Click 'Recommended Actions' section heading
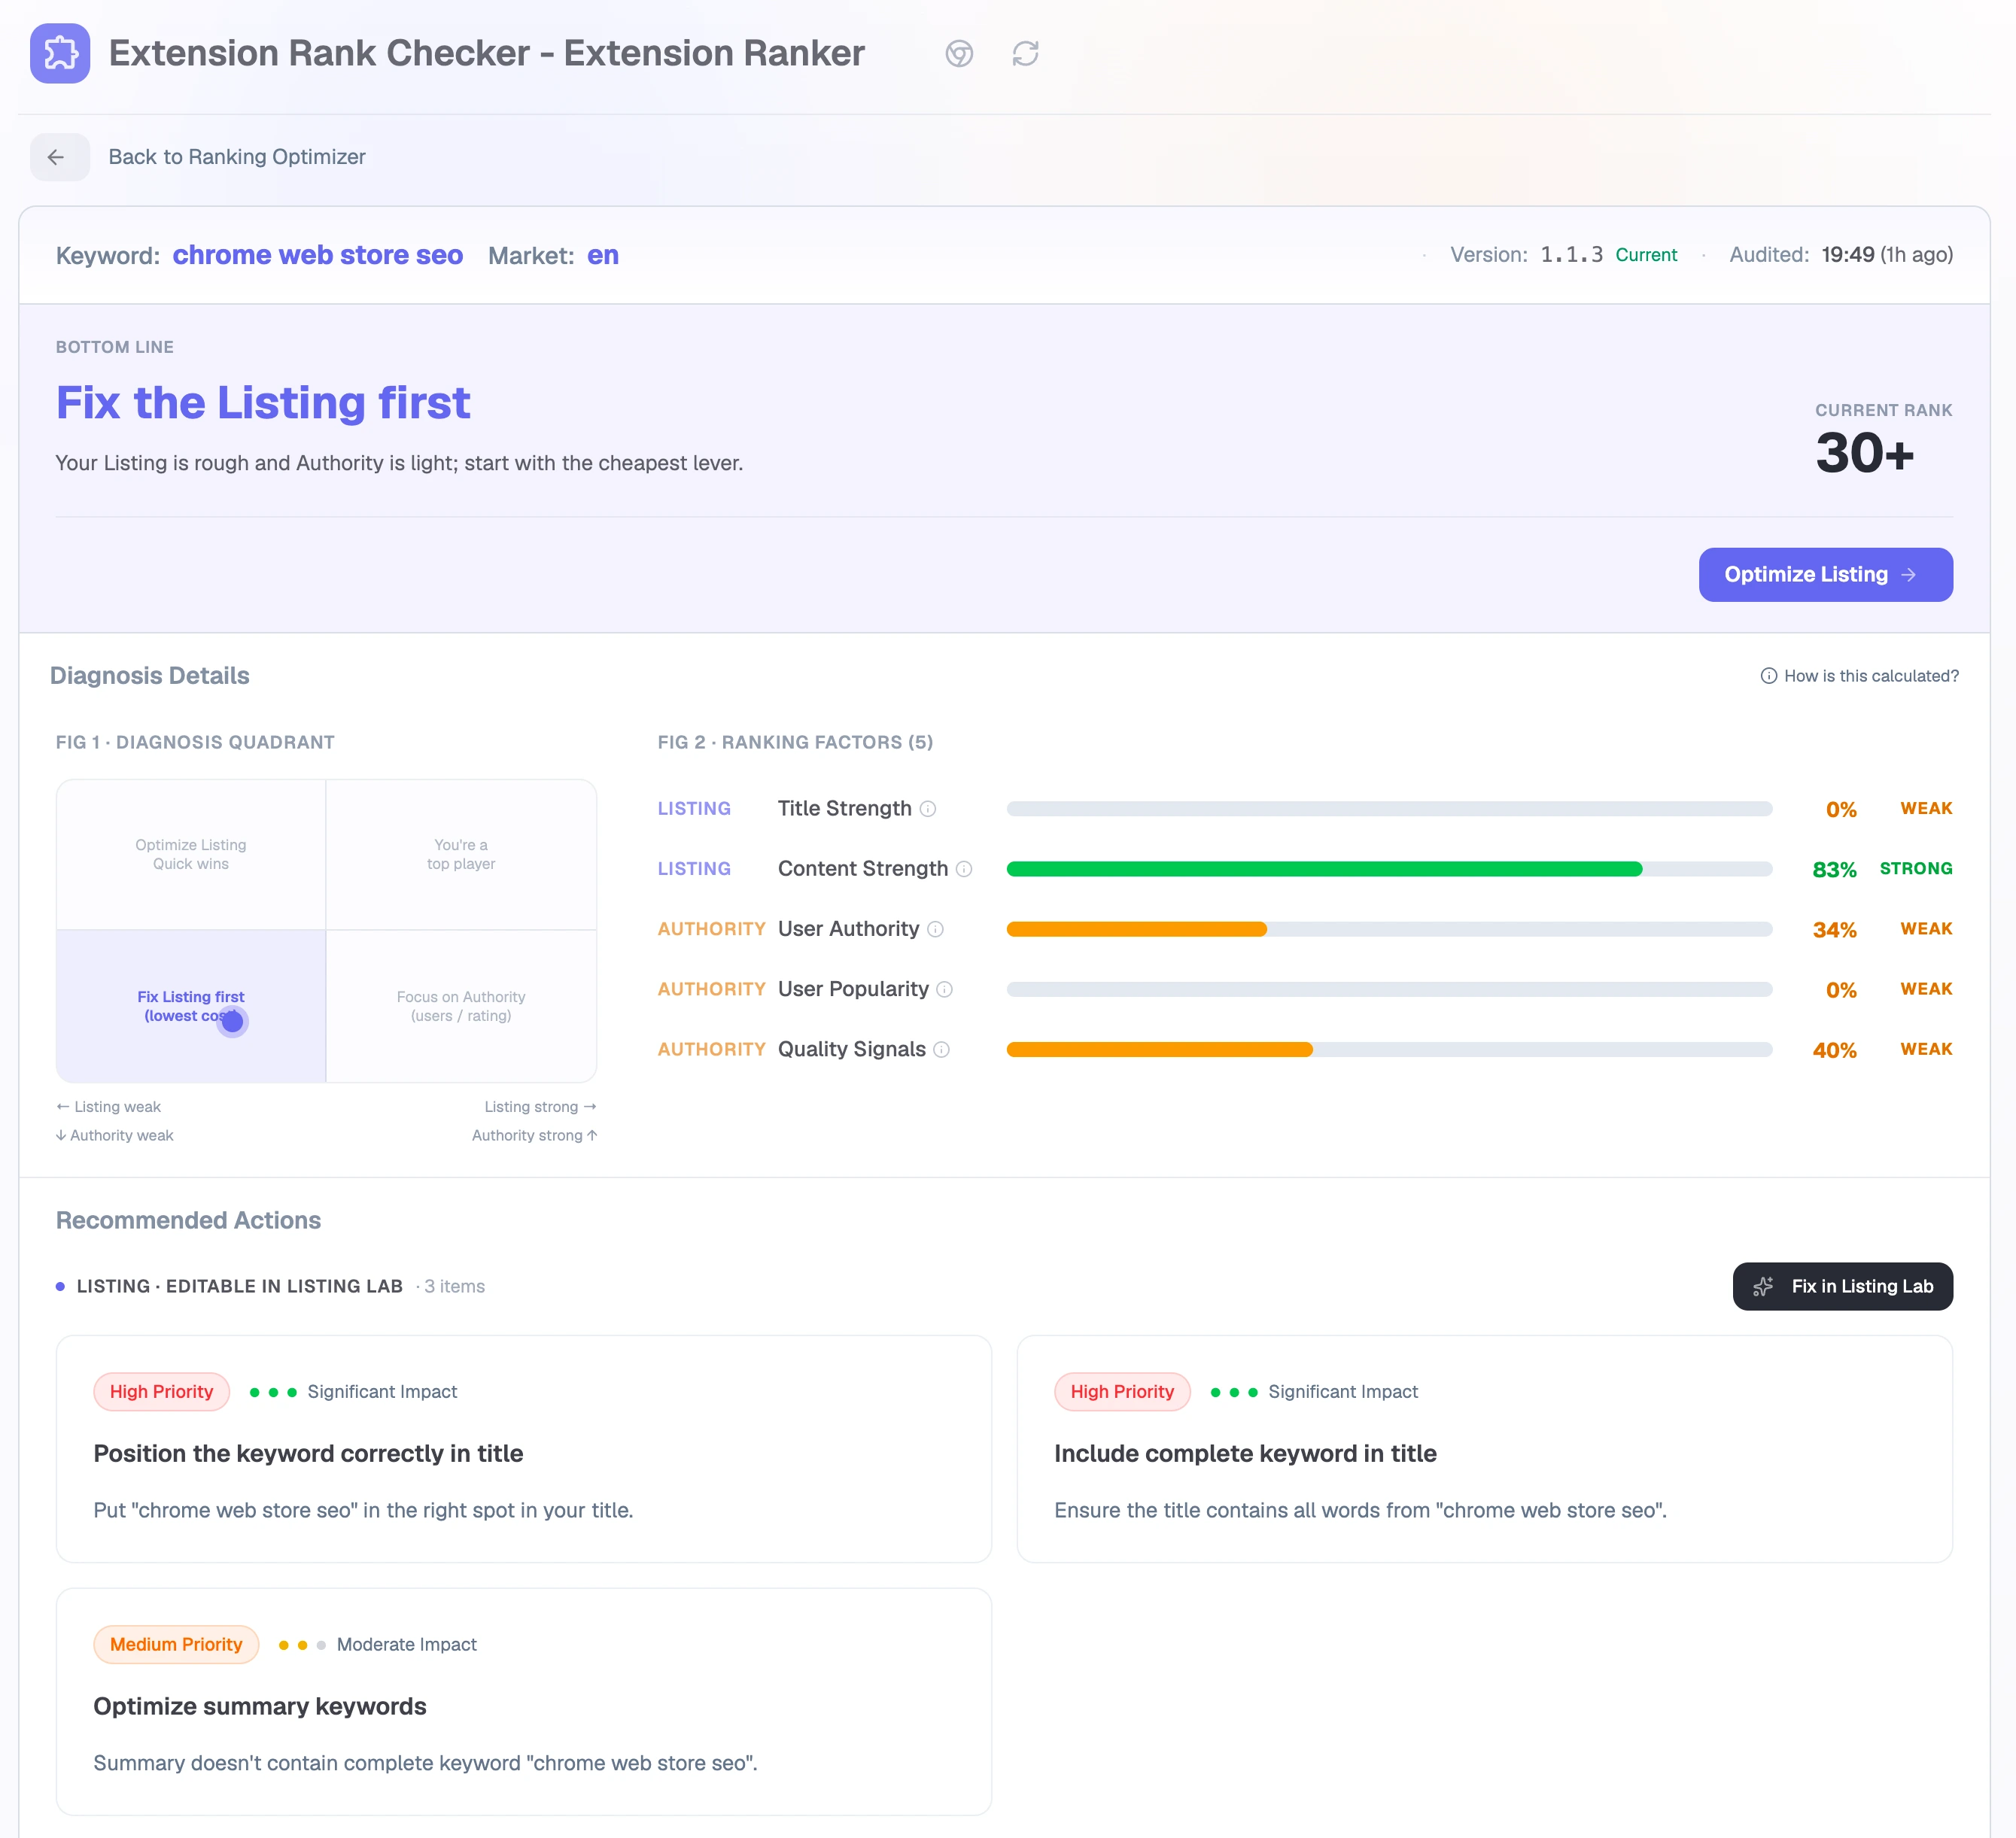Image resolution: width=2016 pixels, height=1838 pixels. coord(188,1220)
